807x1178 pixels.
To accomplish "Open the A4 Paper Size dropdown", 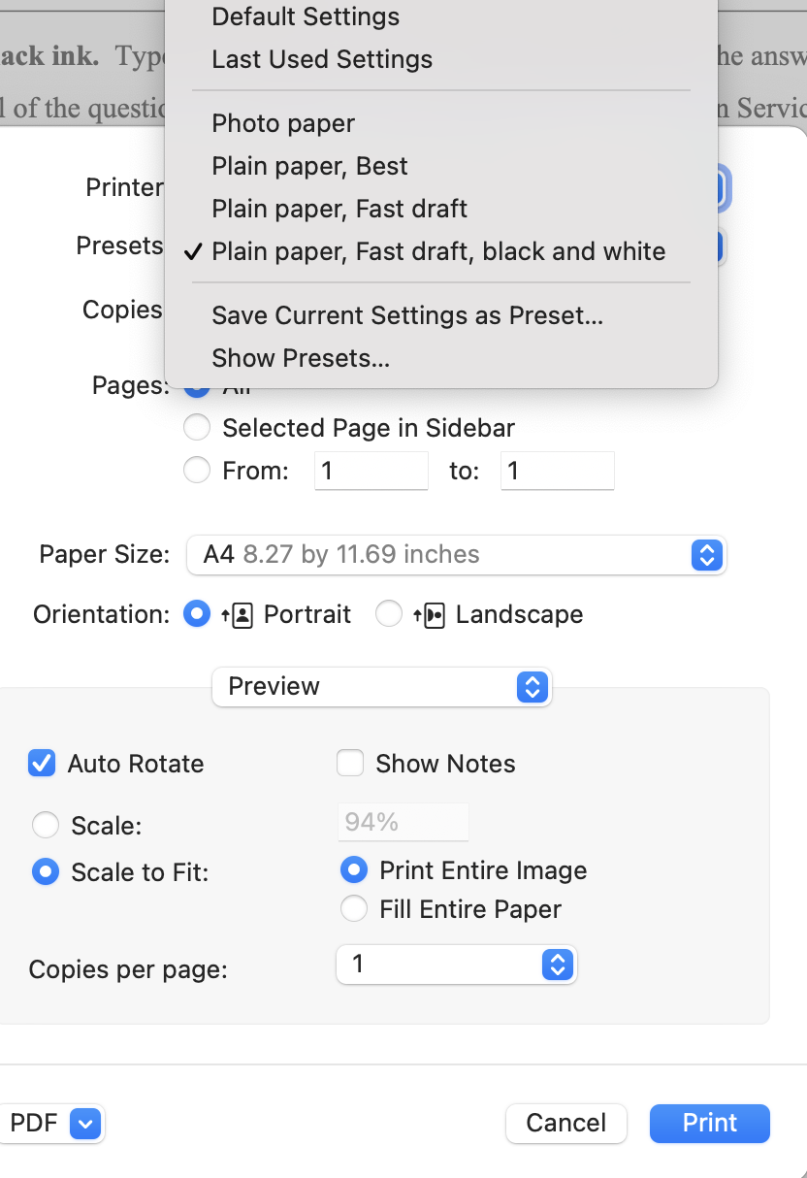I will point(455,555).
